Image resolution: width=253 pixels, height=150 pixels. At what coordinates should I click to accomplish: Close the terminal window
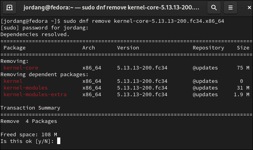[249, 7]
